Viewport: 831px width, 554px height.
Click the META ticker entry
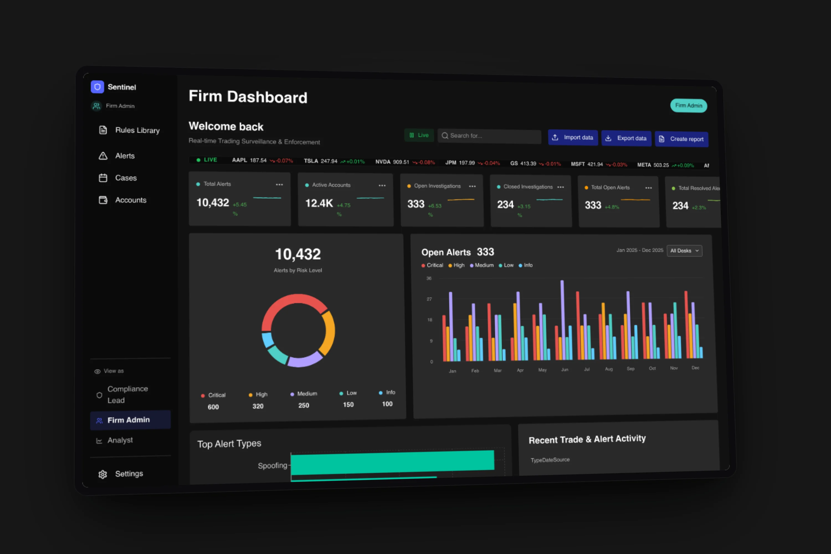(x=666, y=165)
